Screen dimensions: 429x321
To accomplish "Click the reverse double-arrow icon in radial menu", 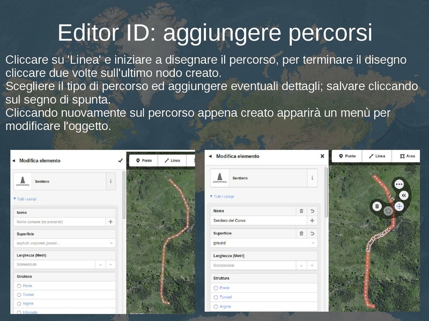I will click(x=404, y=195).
